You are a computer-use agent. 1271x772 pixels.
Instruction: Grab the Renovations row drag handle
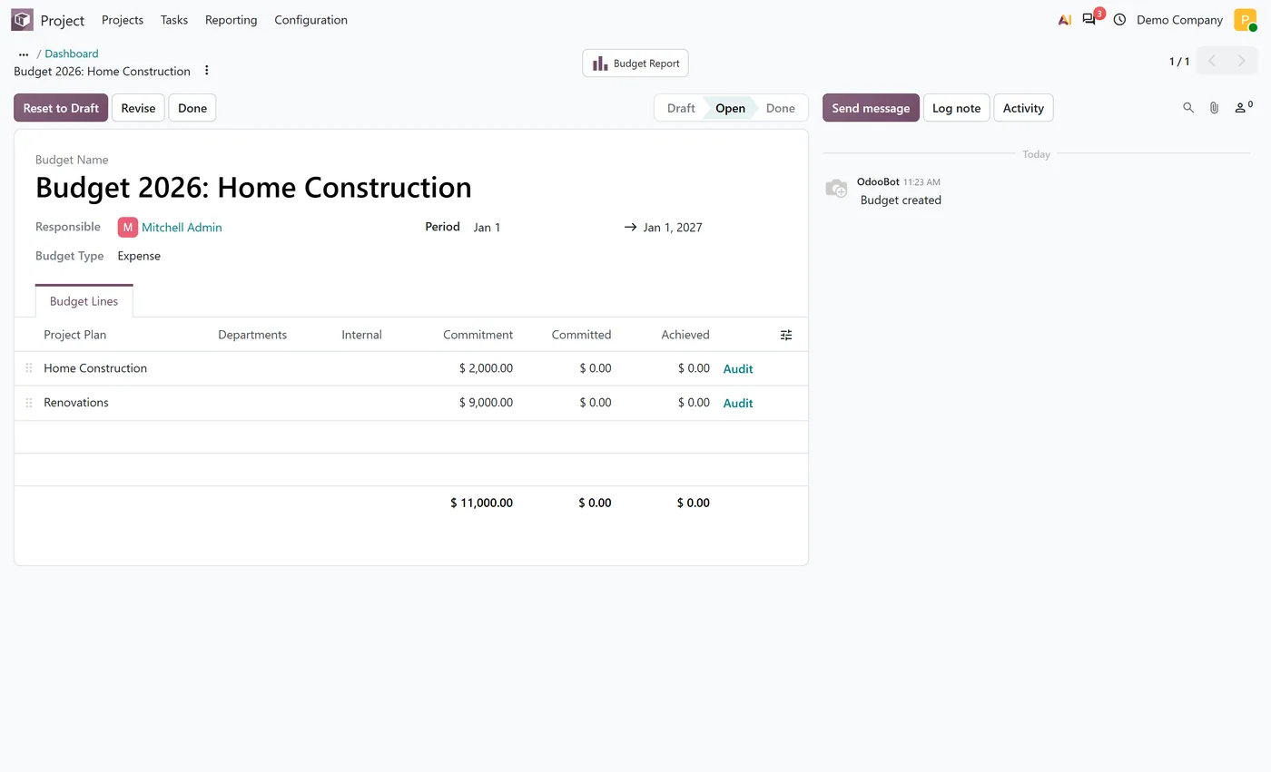(29, 403)
